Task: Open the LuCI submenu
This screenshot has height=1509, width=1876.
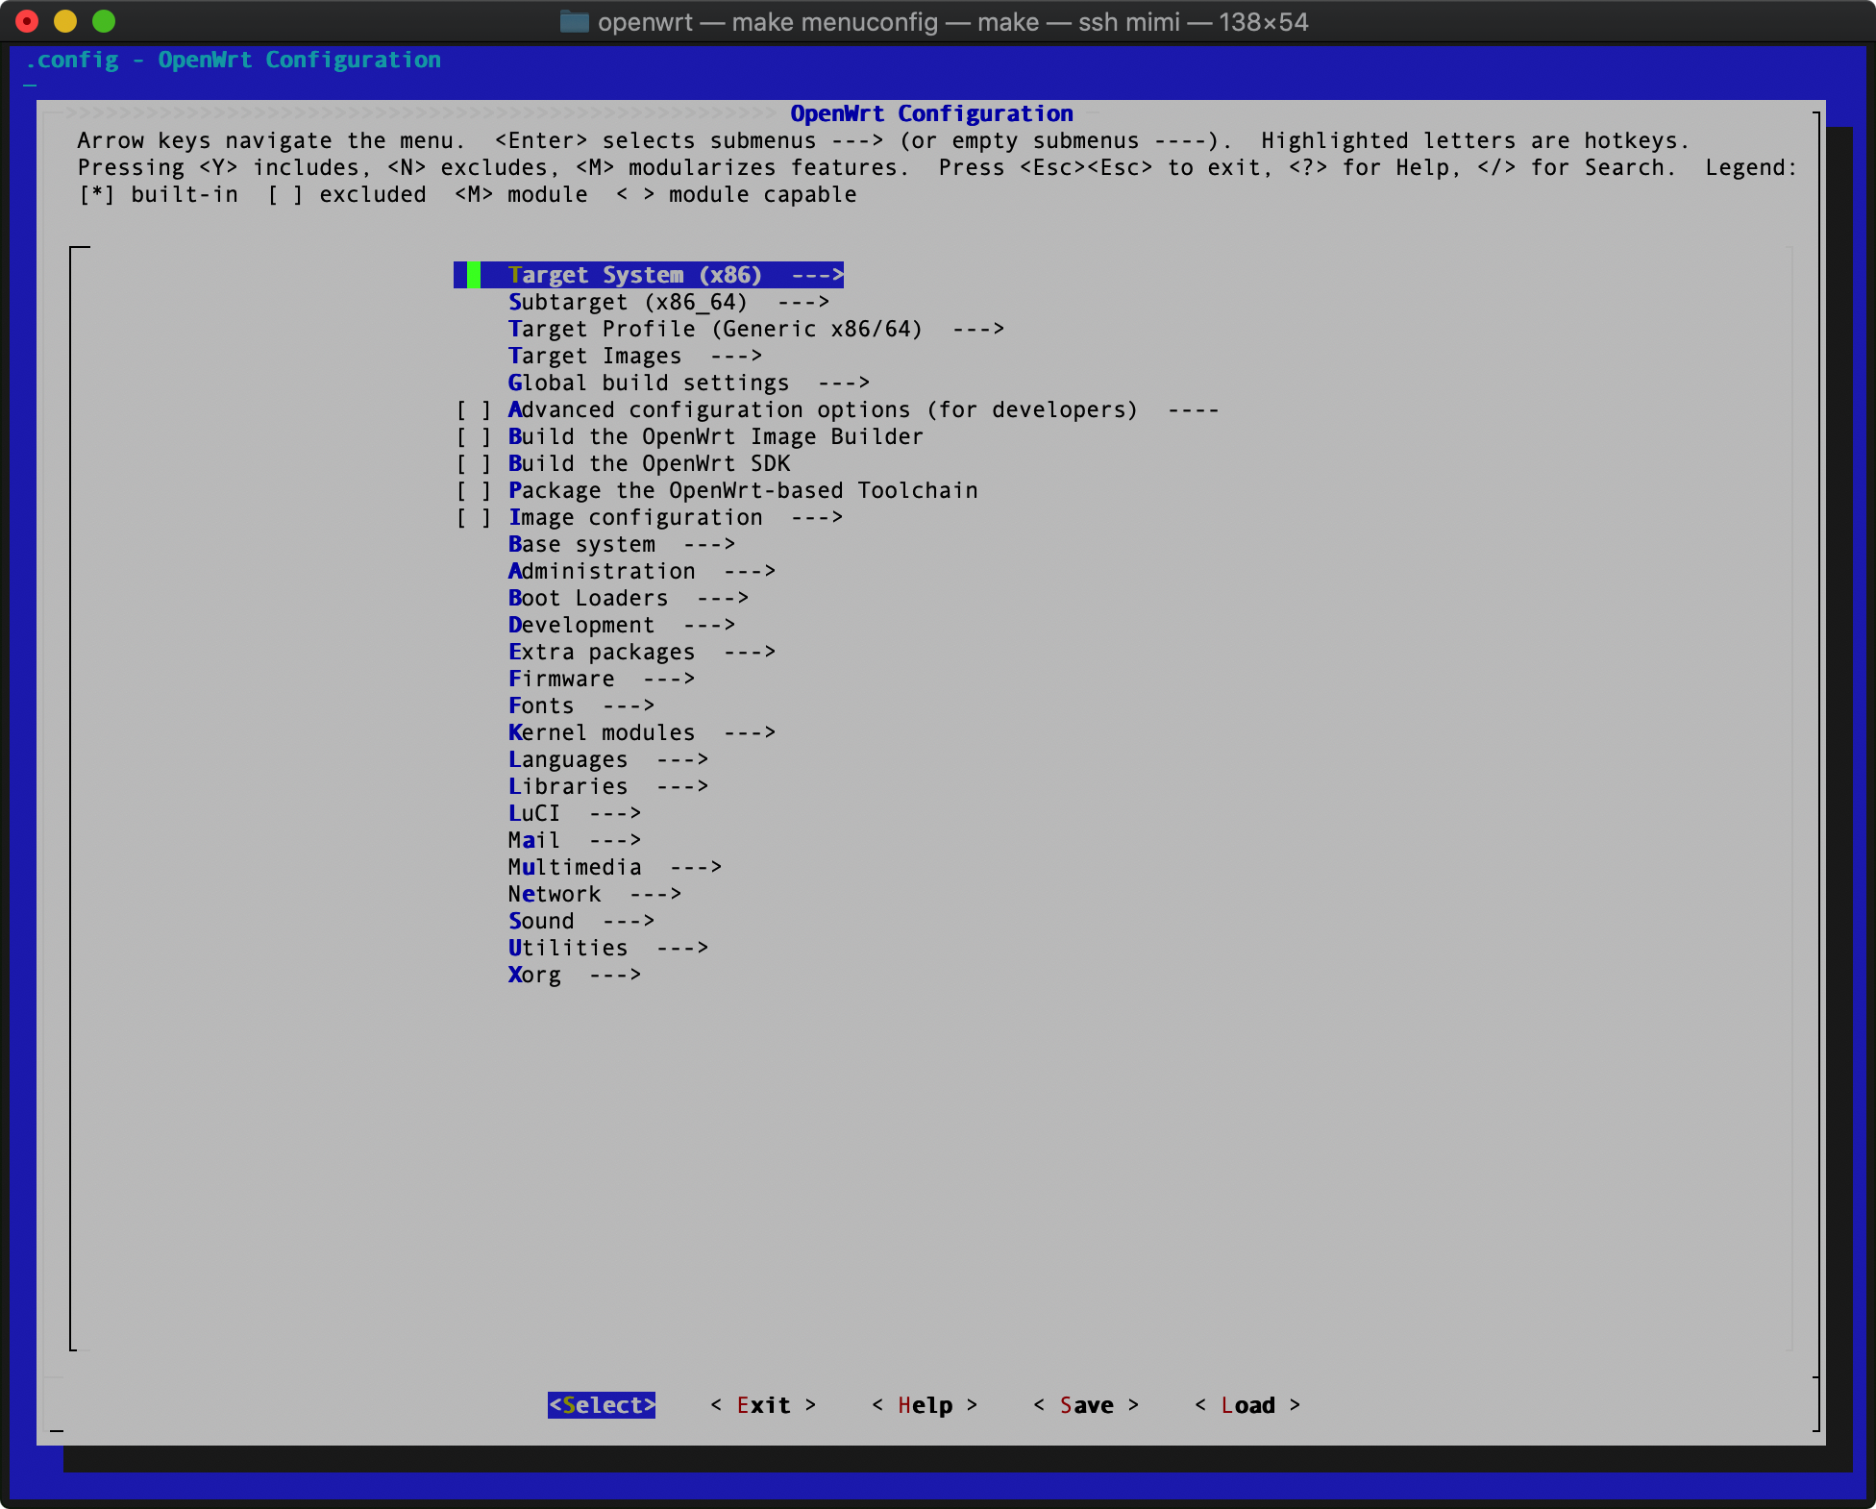Action: (574, 813)
